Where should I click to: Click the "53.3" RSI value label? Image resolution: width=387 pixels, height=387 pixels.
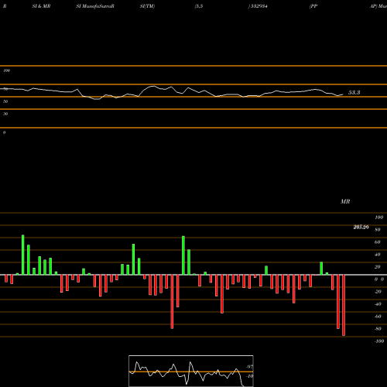(x=354, y=92)
